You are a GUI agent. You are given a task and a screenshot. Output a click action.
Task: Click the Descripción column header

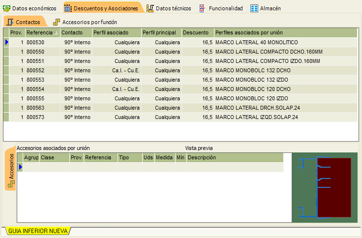[x=235, y=157]
